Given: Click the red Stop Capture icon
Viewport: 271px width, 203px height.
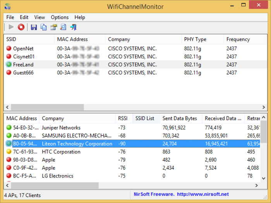Looking at the screenshot, I should [x=21, y=27].
